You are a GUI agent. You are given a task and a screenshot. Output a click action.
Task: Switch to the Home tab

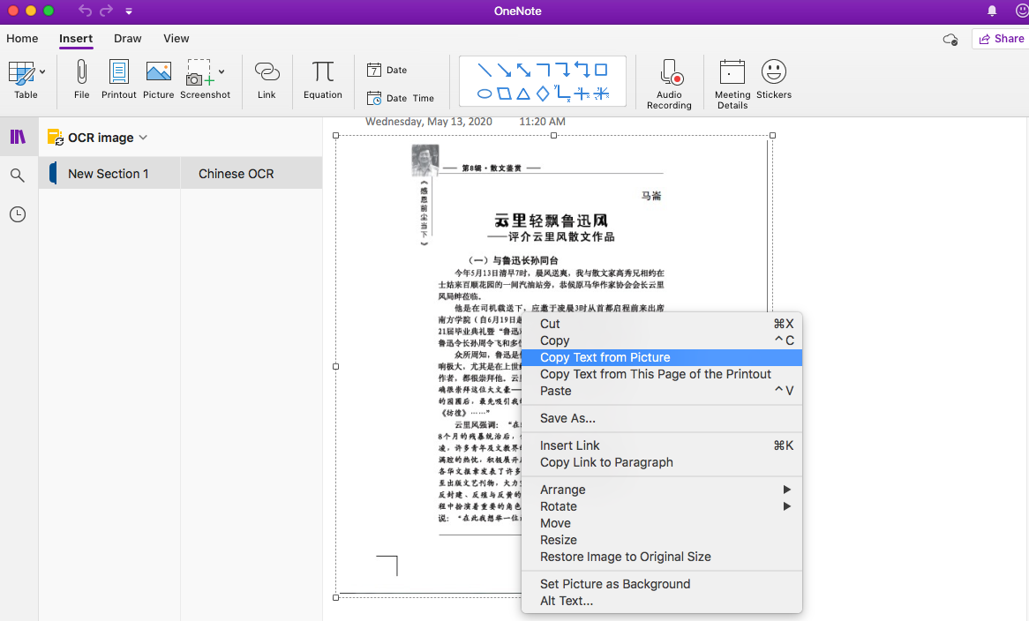pyautogui.click(x=22, y=39)
